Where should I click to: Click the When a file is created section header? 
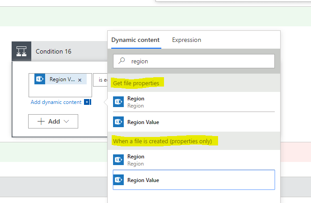coord(165,141)
